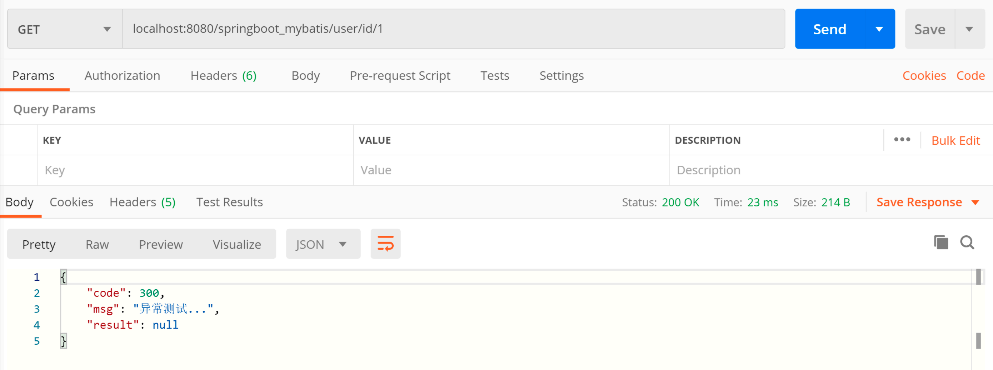Expand the Save button dropdown arrow
The height and width of the screenshot is (370, 993).
click(969, 29)
